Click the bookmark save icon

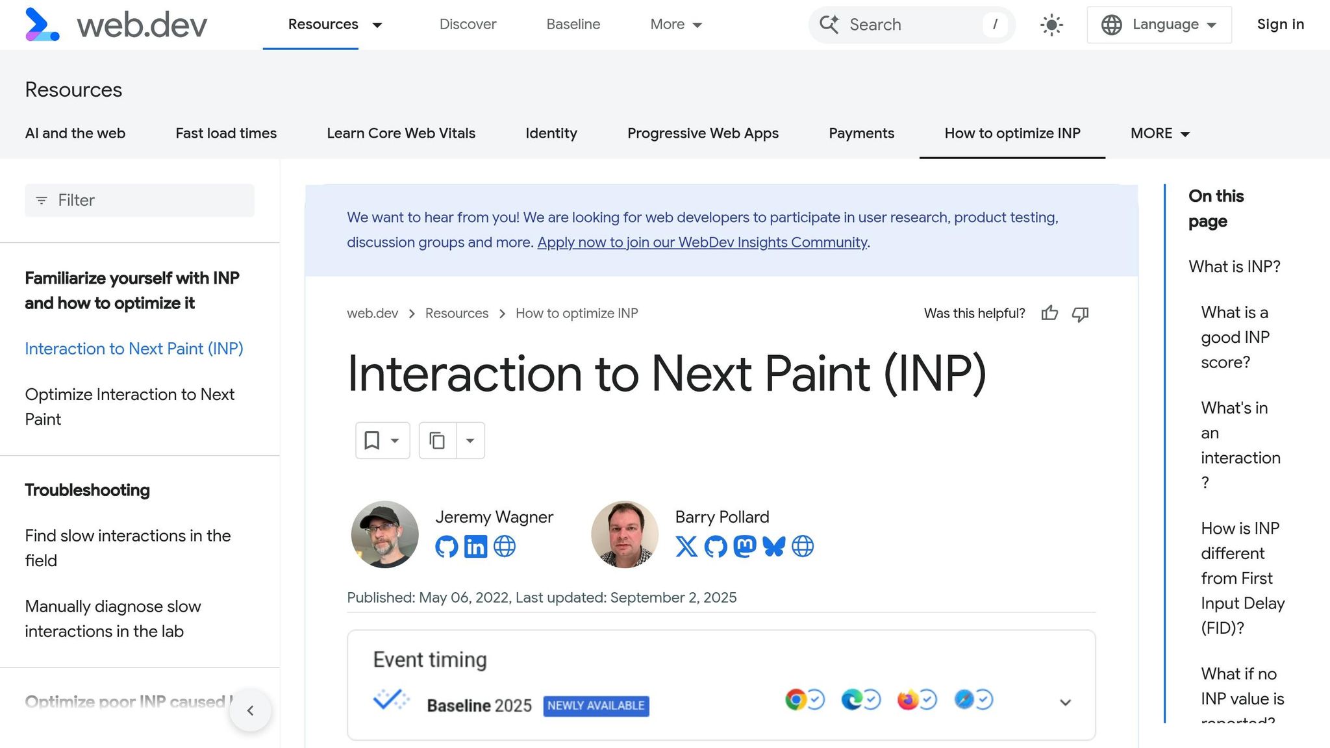coord(371,440)
